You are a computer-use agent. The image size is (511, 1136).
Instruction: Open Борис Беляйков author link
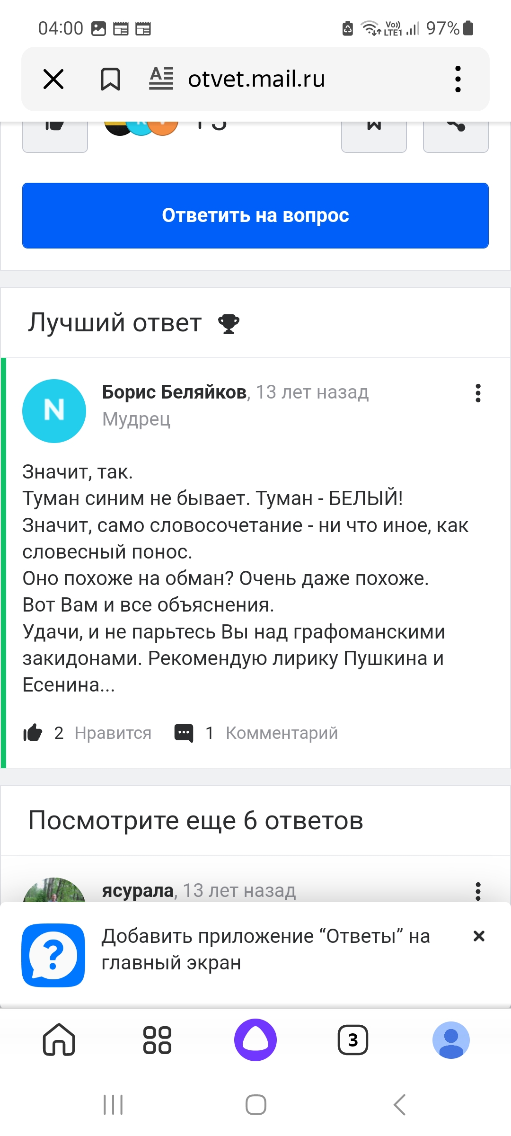point(174,392)
